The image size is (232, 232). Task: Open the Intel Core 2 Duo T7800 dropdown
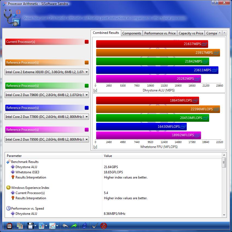[x=47, y=117]
